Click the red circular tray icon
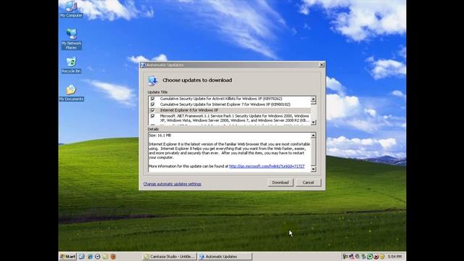Screen dimensions: 464x261 pyautogui.click(x=376, y=257)
